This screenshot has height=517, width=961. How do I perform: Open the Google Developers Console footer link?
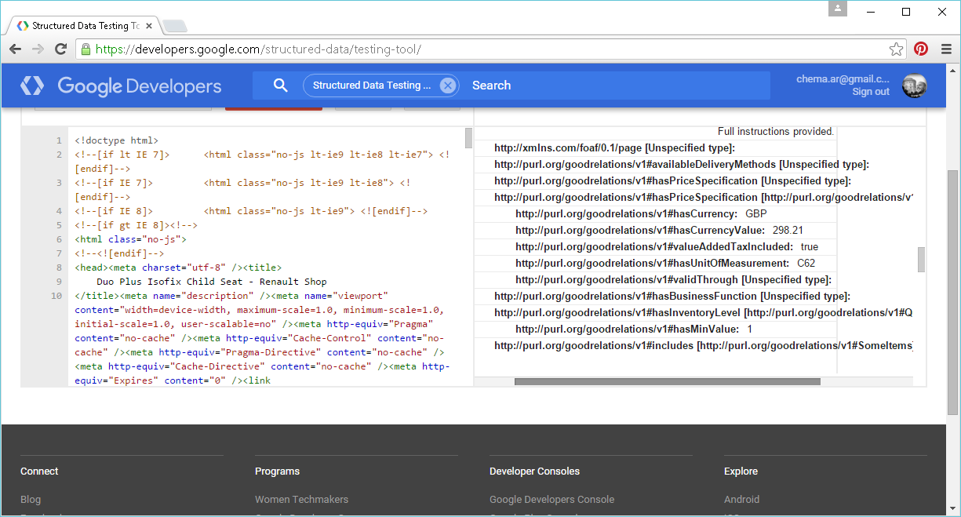point(551,499)
